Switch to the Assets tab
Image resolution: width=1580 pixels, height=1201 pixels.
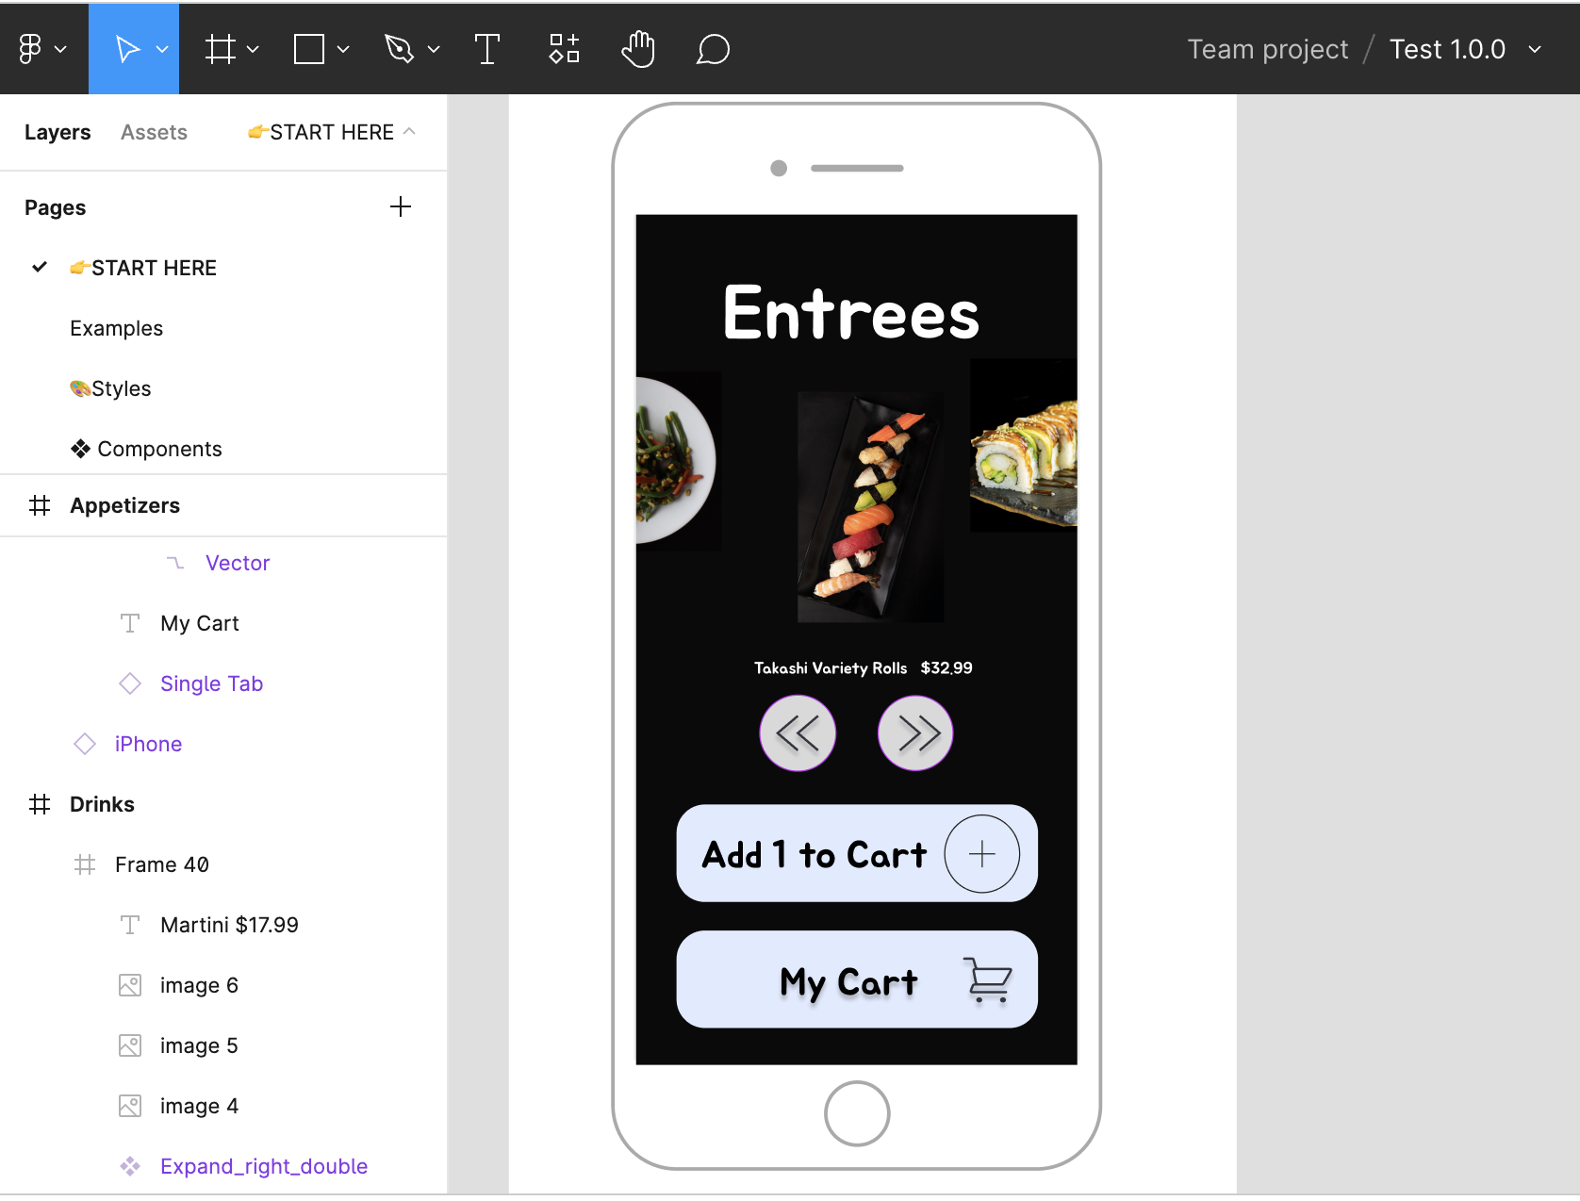point(154,132)
